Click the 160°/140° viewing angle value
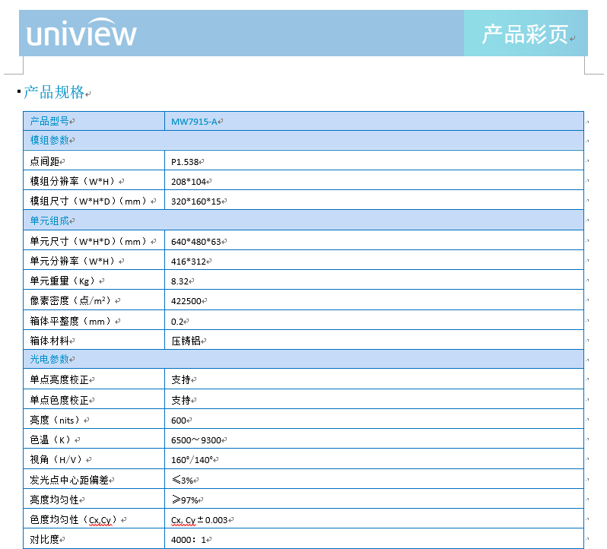This screenshot has width=607, height=549. 192,460
